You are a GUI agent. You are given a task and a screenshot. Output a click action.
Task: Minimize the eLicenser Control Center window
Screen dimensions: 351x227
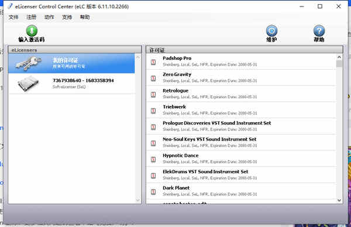302,6
